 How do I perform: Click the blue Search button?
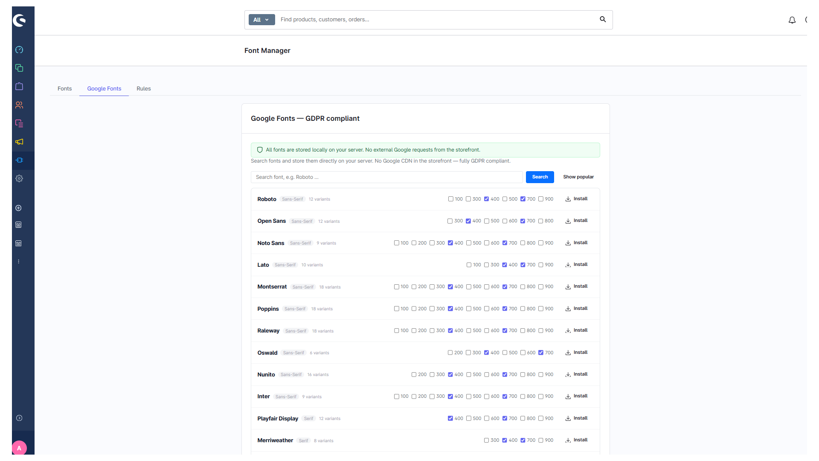[x=540, y=177]
